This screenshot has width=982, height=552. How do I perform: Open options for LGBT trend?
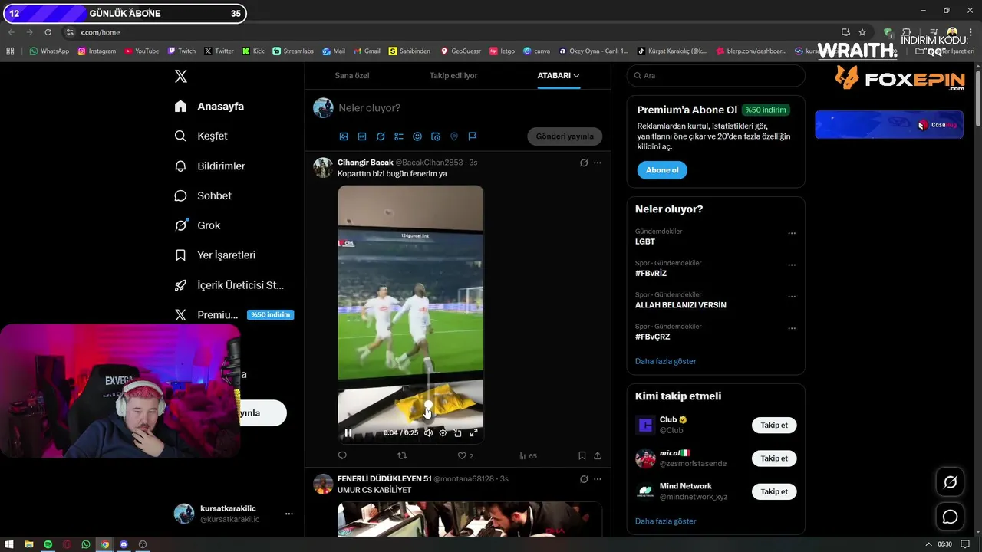pos(792,233)
